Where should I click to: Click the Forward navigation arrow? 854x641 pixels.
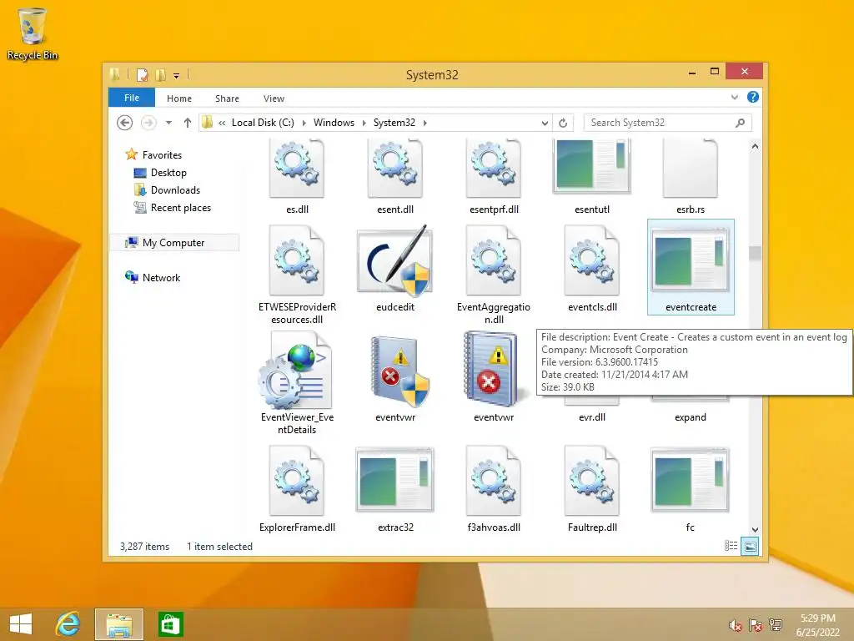point(148,123)
